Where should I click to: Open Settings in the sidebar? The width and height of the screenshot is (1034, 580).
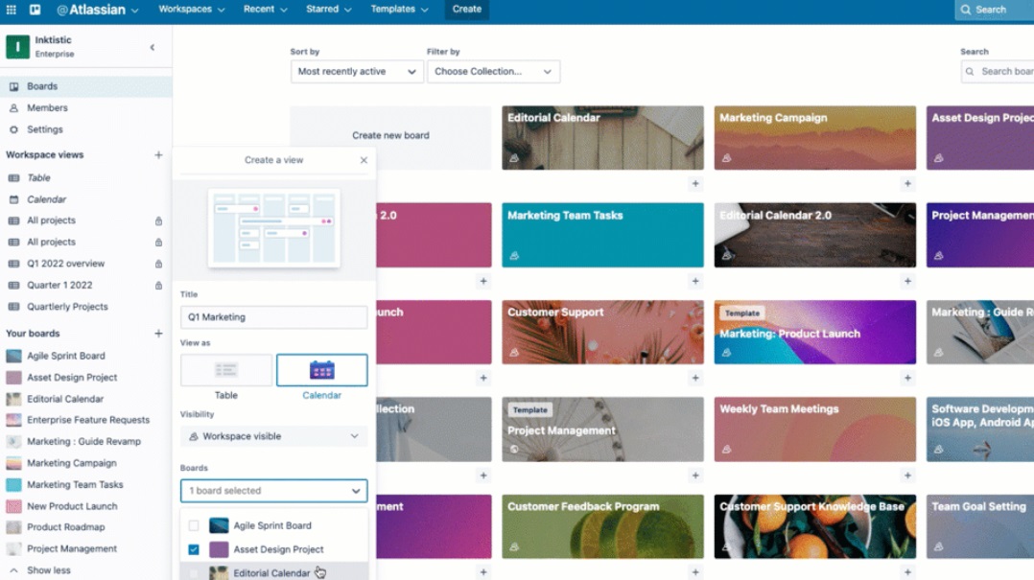click(85, 129)
